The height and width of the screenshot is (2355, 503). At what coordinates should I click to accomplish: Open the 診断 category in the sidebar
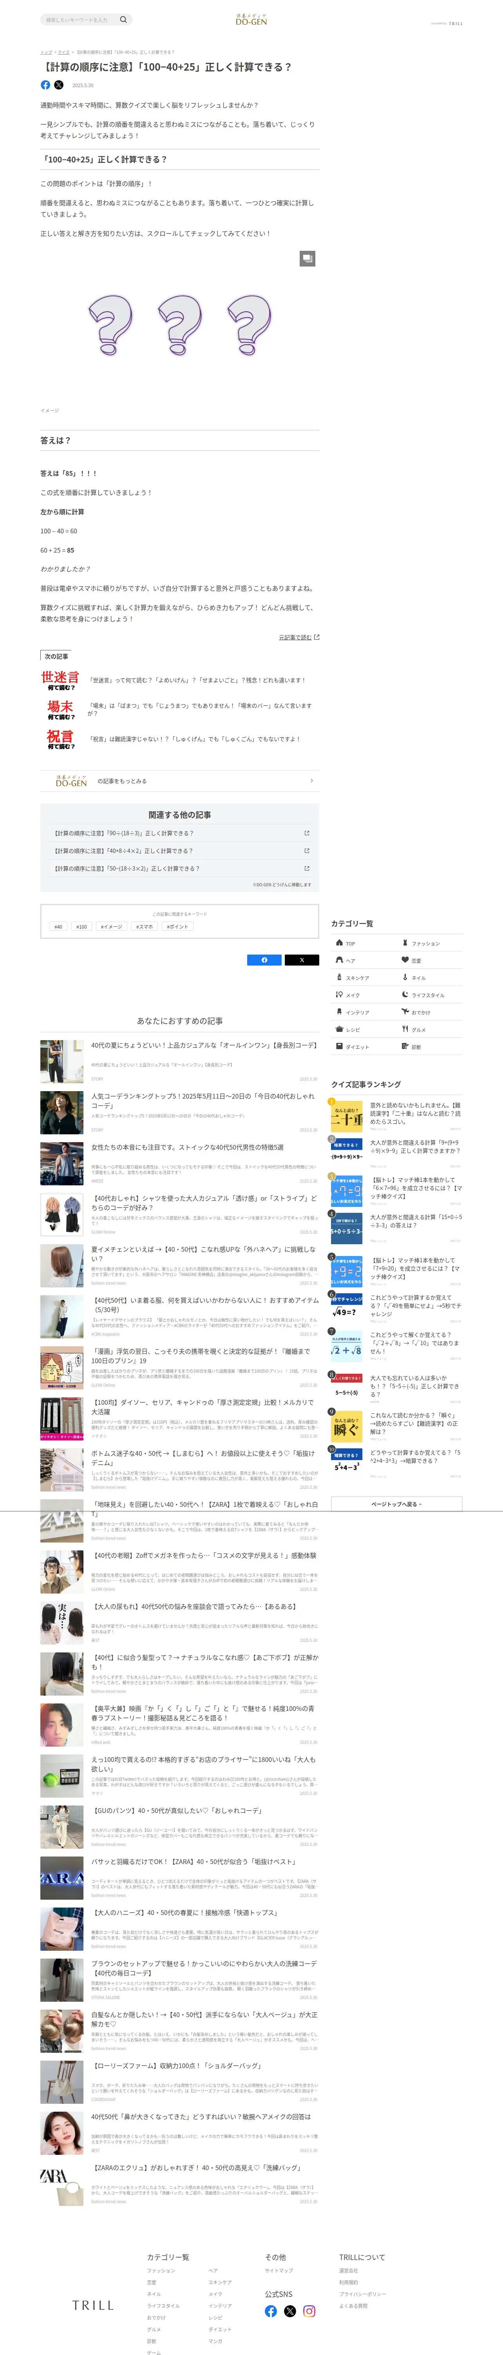(x=430, y=1047)
